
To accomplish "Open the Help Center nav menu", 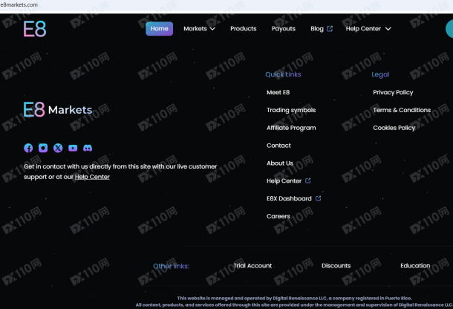I will (x=368, y=29).
